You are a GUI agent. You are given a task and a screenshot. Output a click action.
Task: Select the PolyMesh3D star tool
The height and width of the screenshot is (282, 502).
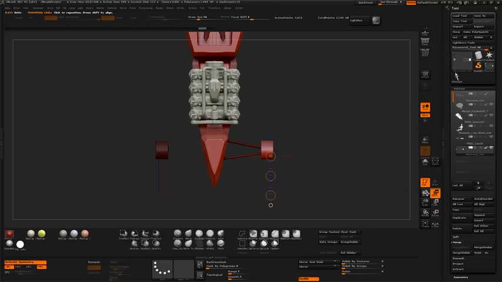[489, 56]
